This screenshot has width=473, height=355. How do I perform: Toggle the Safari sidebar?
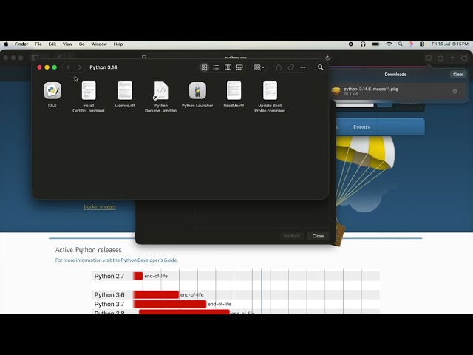pos(35,58)
